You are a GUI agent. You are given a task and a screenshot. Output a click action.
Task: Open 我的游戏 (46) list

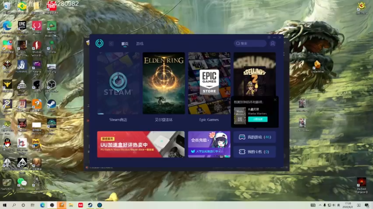[x=255, y=137]
